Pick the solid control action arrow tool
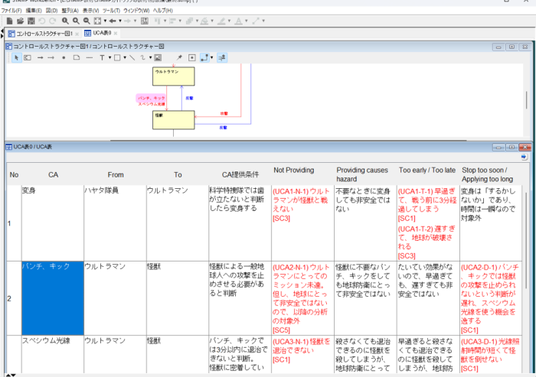This screenshot has width=536, height=377. [40, 57]
